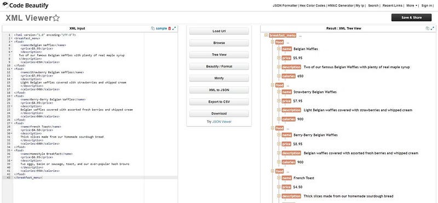Viewport: 438px width, 203px height.
Task: Collapse the breakfast_menu root node
Action: tap(266, 35)
